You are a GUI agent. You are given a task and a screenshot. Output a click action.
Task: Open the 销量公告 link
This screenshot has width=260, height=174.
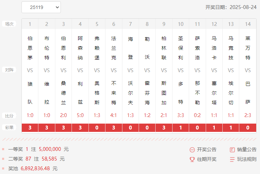(247, 150)
